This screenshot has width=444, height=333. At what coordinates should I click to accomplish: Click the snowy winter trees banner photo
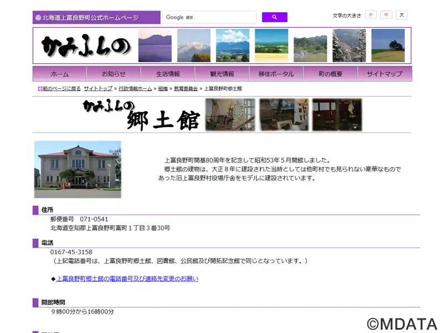pyautogui.click(x=349, y=46)
